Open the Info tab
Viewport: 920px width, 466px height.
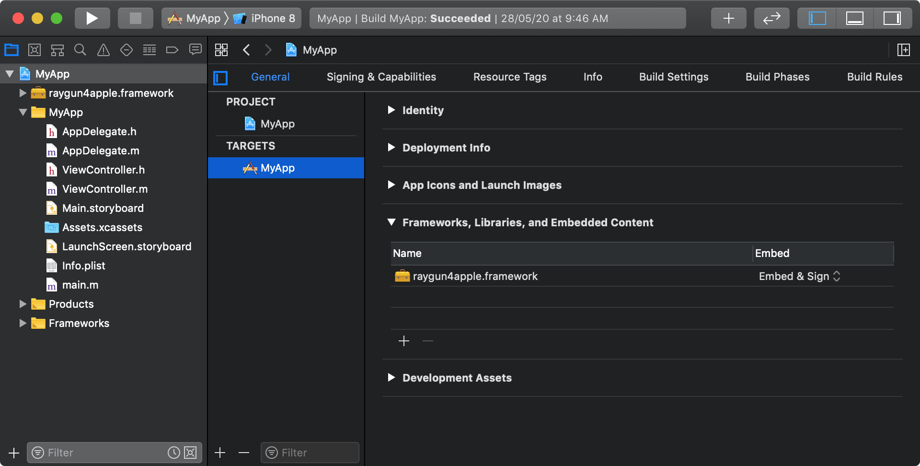point(593,77)
